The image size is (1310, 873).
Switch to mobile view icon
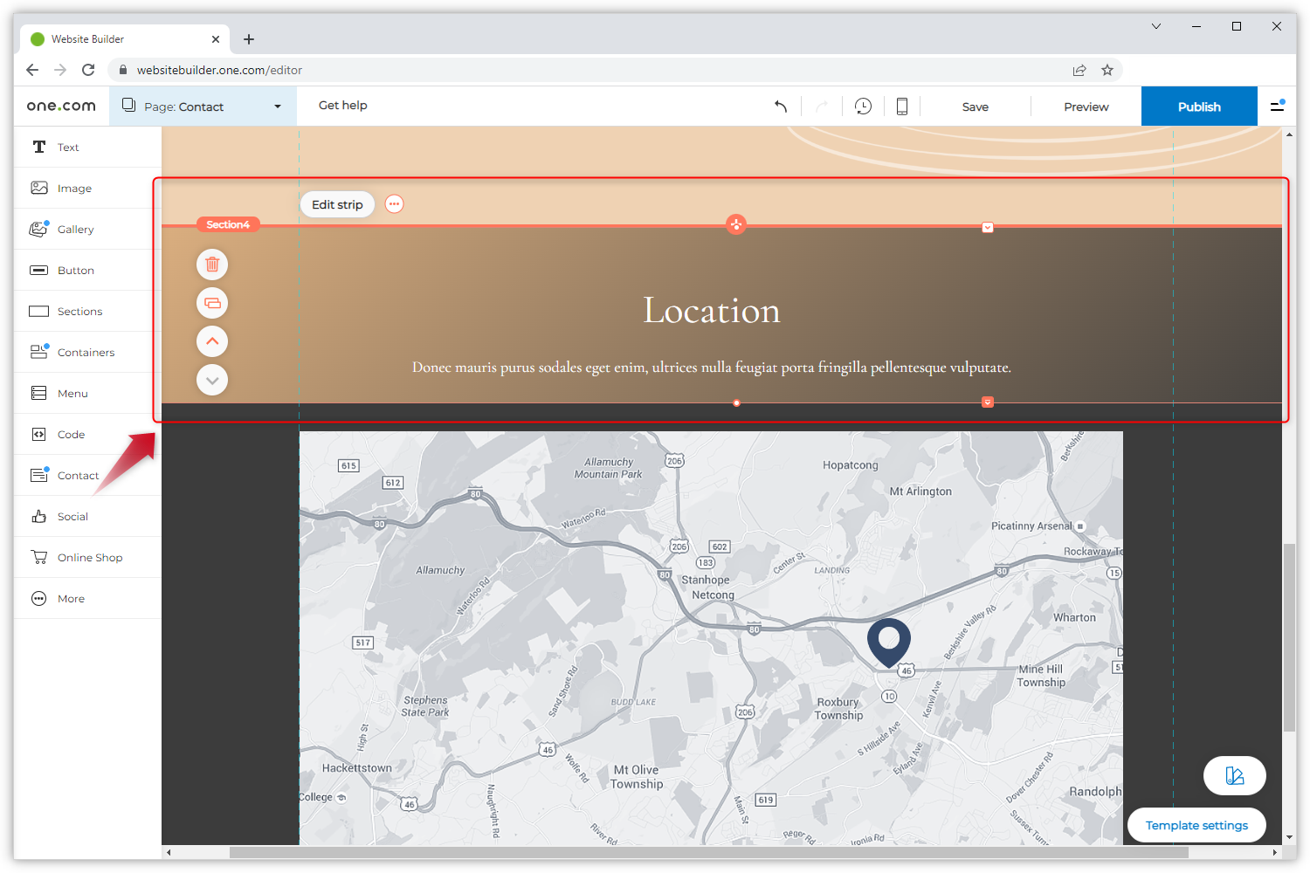902,107
